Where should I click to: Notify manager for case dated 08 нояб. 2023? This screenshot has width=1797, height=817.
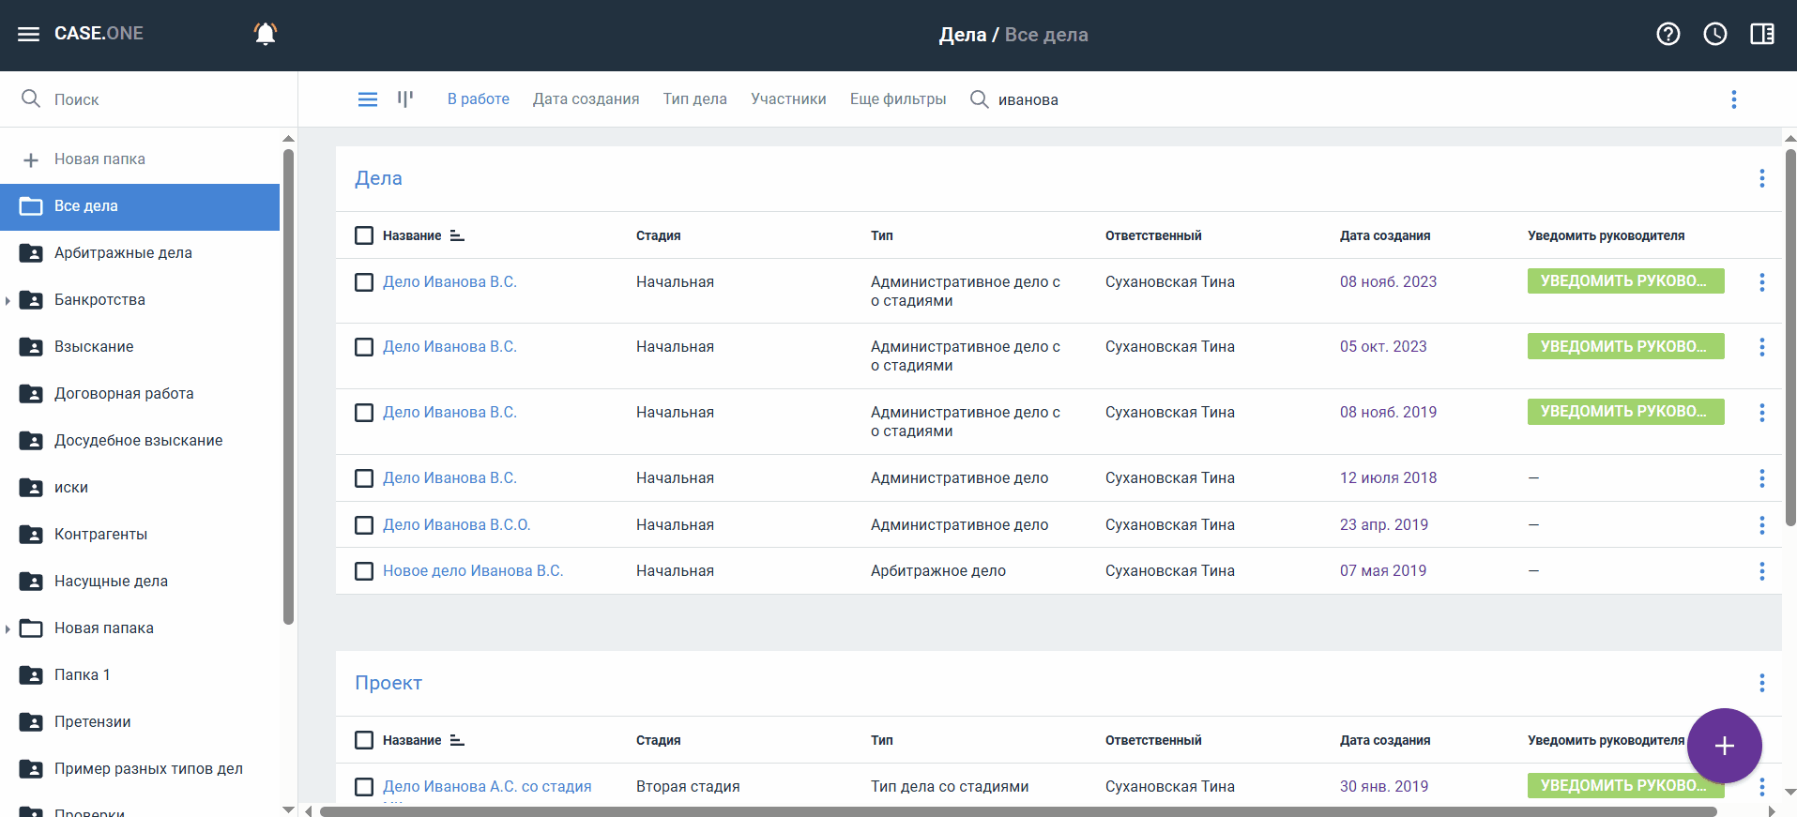(x=1625, y=281)
